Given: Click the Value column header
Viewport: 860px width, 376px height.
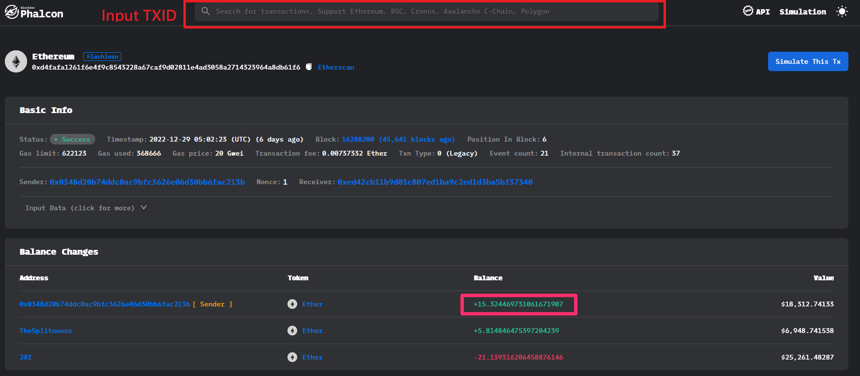Looking at the screenshot, I should (824, 278).
